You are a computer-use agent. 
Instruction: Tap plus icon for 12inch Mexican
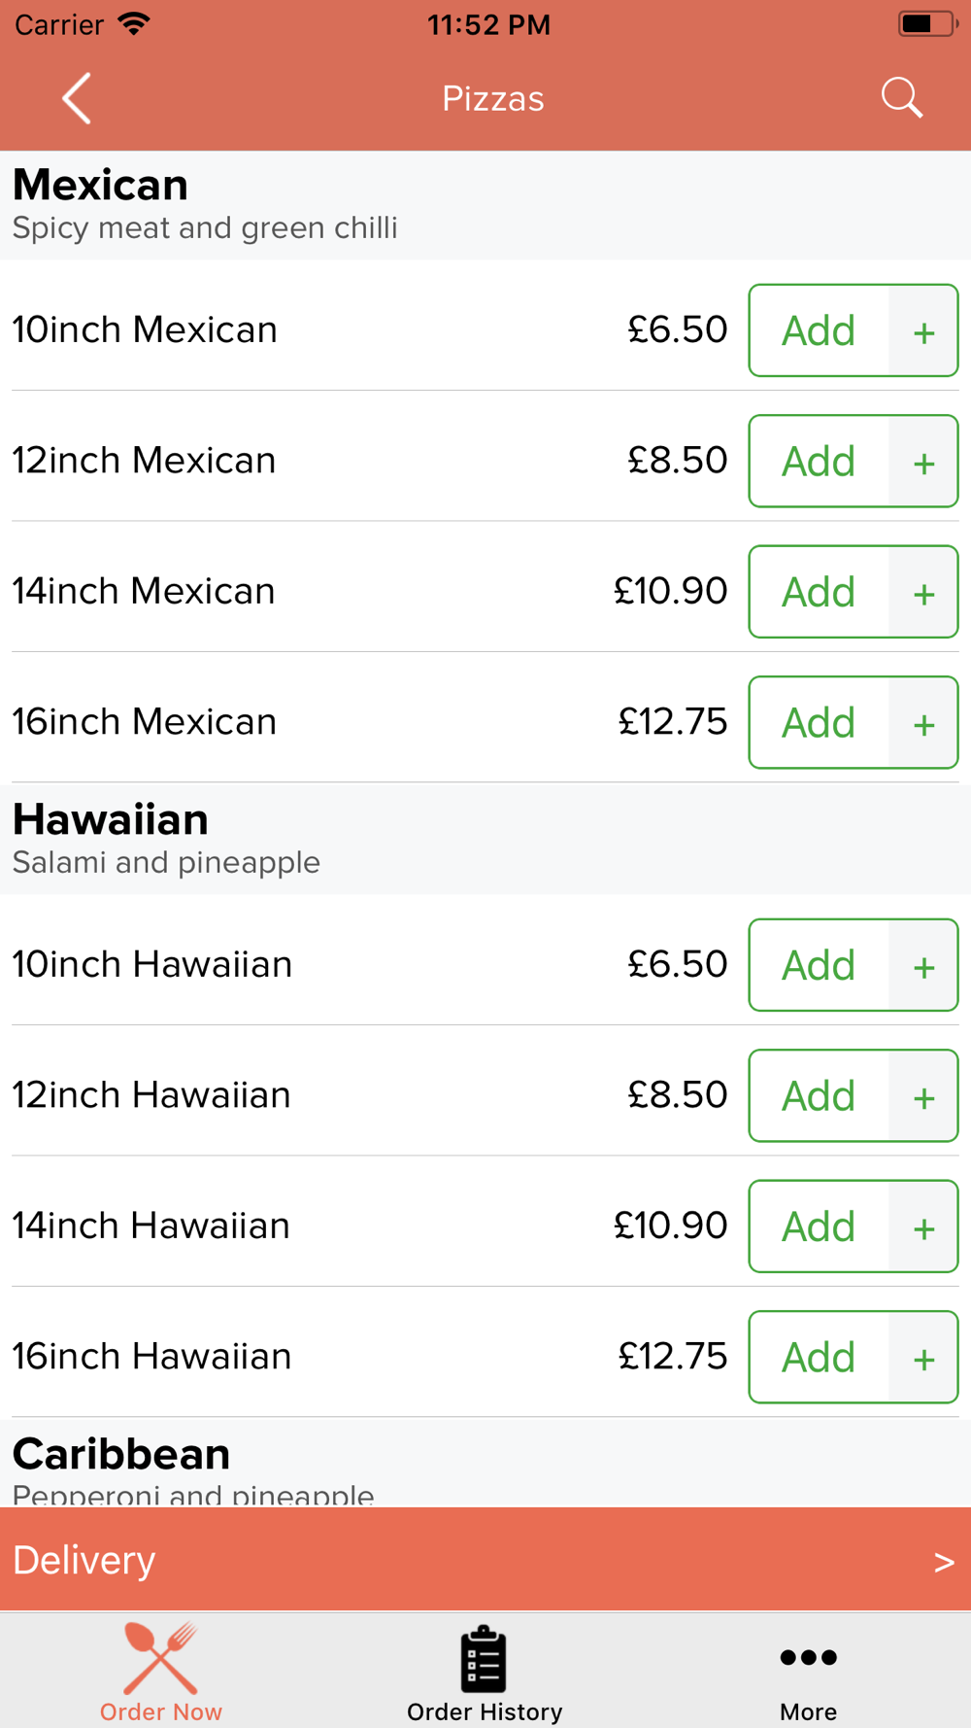(x=923, y=461)
